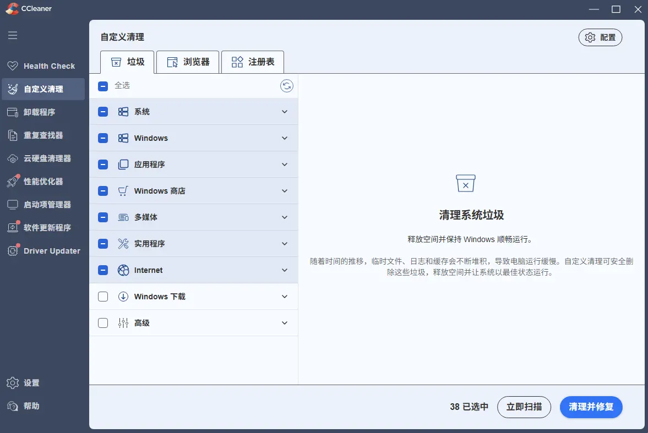
Task: Click the Windows 商店 cart icon
Action: tap(123, 191)
